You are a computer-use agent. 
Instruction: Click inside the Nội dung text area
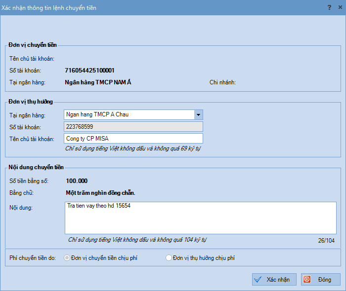(201, 218)
